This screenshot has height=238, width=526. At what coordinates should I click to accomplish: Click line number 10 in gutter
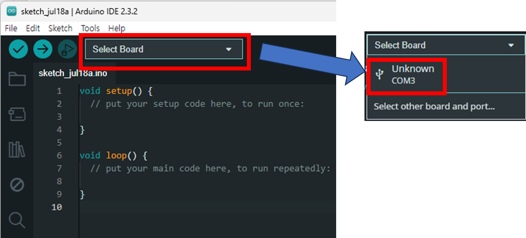[x=57, y=207]
